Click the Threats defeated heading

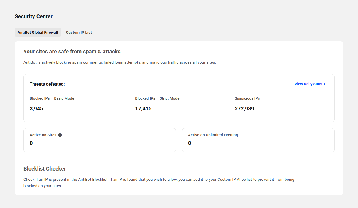click(47, 84)
